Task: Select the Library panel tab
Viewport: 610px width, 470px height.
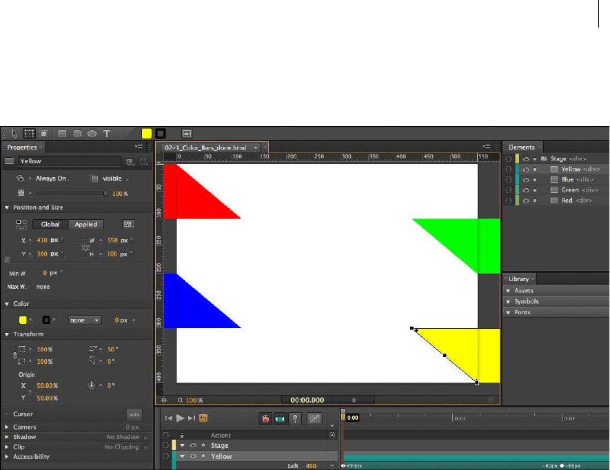Action: coord(518,279)
